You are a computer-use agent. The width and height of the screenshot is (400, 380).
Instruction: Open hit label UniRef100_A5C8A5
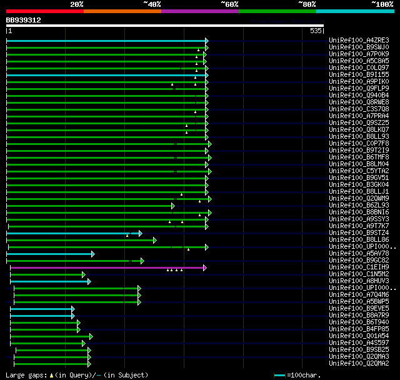pos(359,61)
